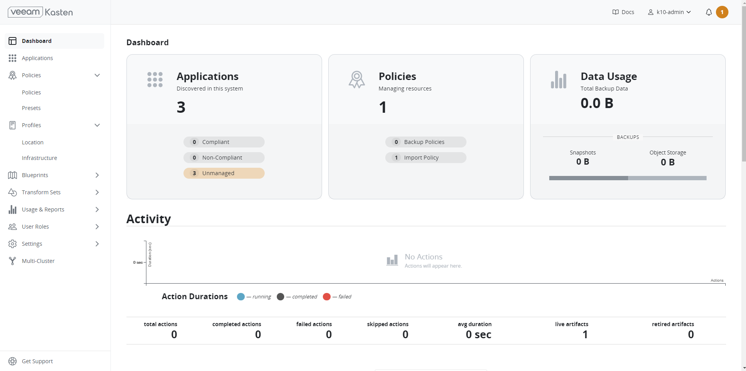
Task: Open the Docs link
Action: (x=623, y=12)
